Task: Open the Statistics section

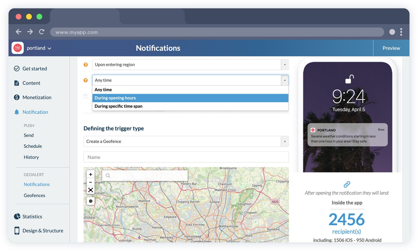Action: coord(32,216)
